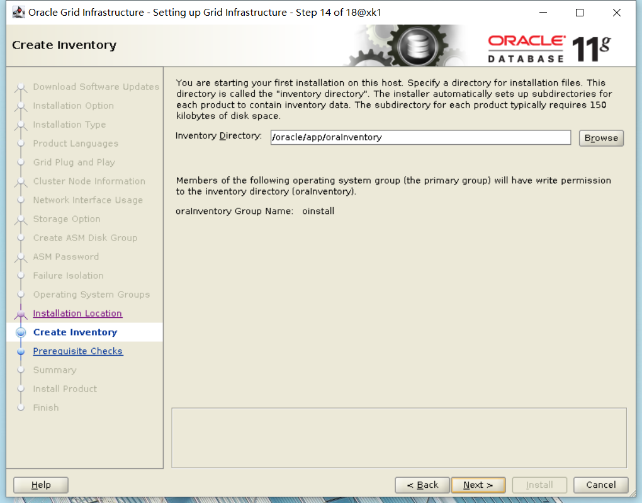Close the installer window
The image size is (642, 503).
click(x=617, y=13)
